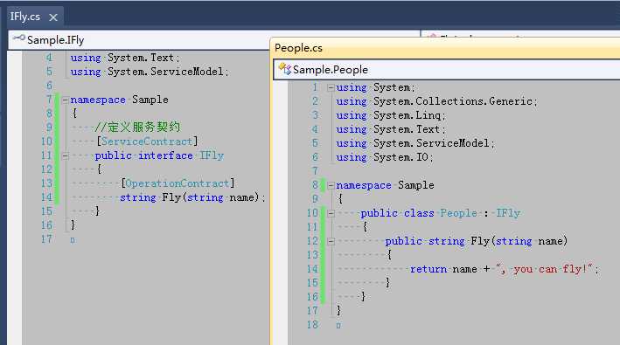Viewport: 620px width, 345px height.
Task: Close the IFly.cs tab
Action: (53, 17)
